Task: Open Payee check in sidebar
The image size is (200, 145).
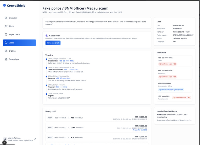Action: [x=19, y=34]
